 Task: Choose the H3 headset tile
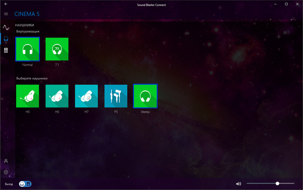click(x=27, y=96)
